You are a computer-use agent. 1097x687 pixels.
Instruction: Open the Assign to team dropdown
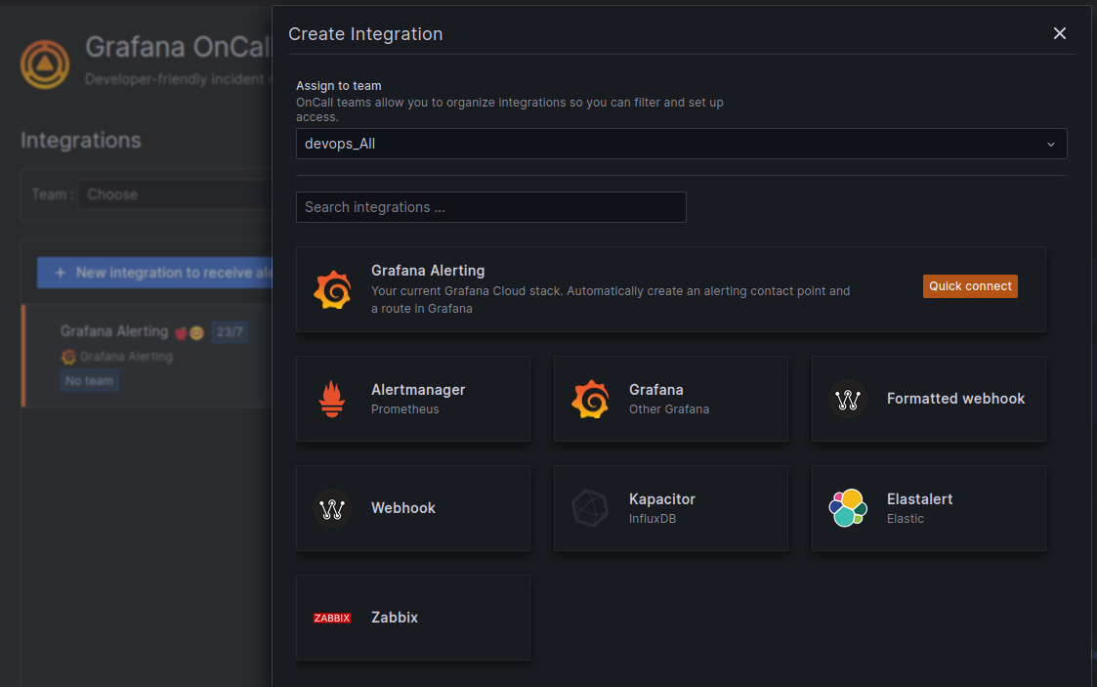[681, 144]
